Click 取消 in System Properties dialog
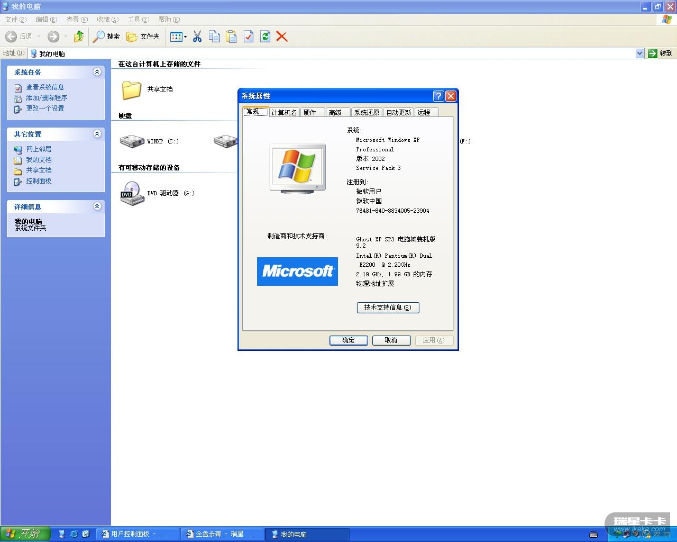Screen dimensions: 677x542 (391, 340)
